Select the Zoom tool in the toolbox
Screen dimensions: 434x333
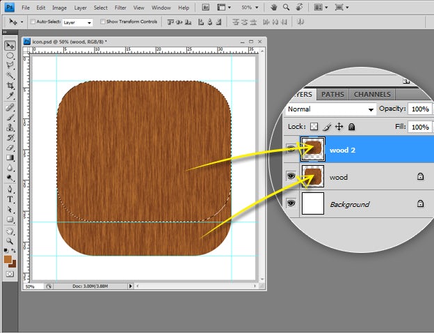coord(10,240)
